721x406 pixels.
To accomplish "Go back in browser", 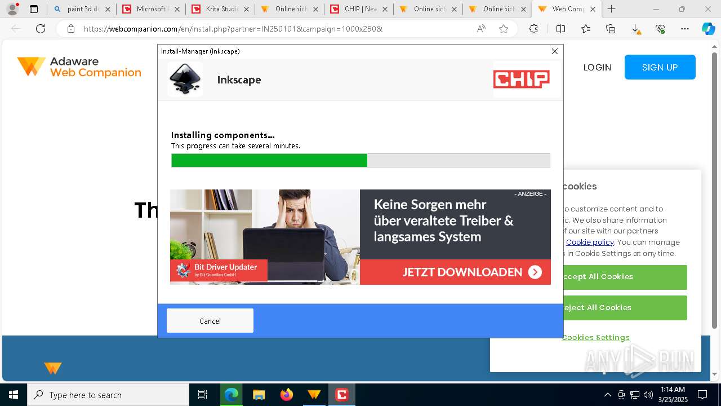I will [x=16, y=29].
